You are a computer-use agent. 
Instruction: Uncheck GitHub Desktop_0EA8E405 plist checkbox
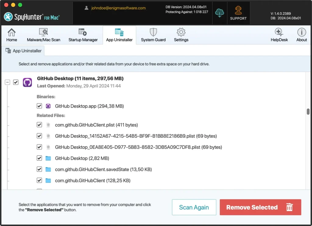(39, 147)
